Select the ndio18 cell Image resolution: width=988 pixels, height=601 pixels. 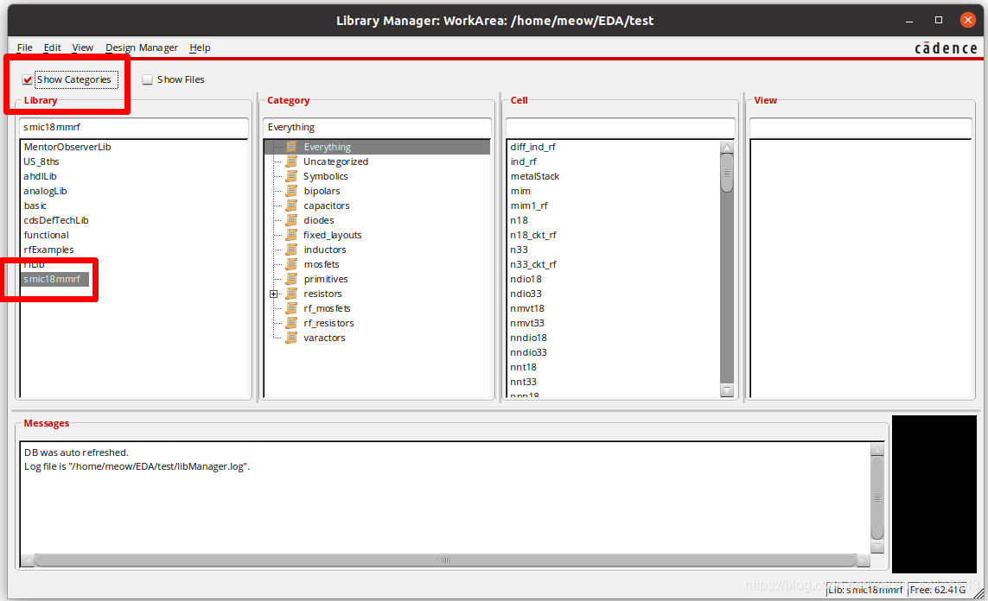coord(526,279)
